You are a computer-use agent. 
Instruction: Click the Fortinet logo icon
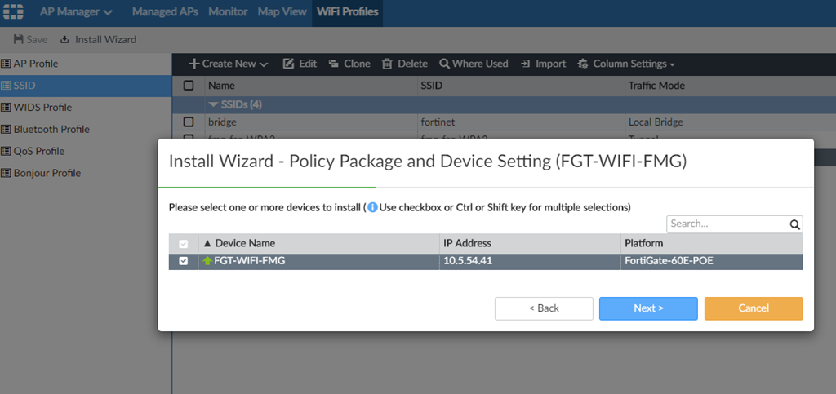(x=14, y=12)
